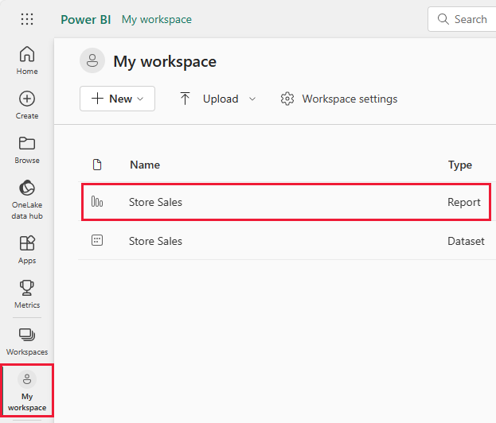The width and height of the screenshot is (496, 423).
Task: Open the Workspaces panel
Action: coord(27,340)
